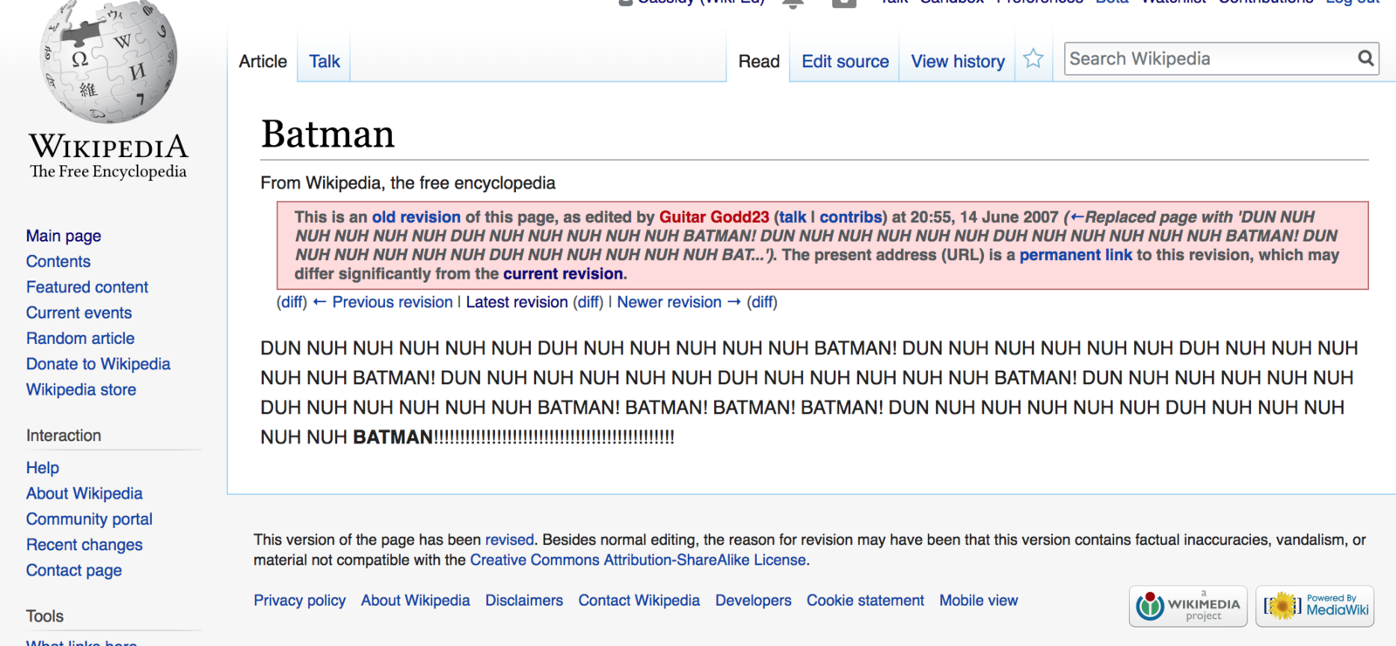1396x646 pixels.
Task: Open Creative Commons Attribution-ShareAlike License link
Action: click(x=638, y=560)
